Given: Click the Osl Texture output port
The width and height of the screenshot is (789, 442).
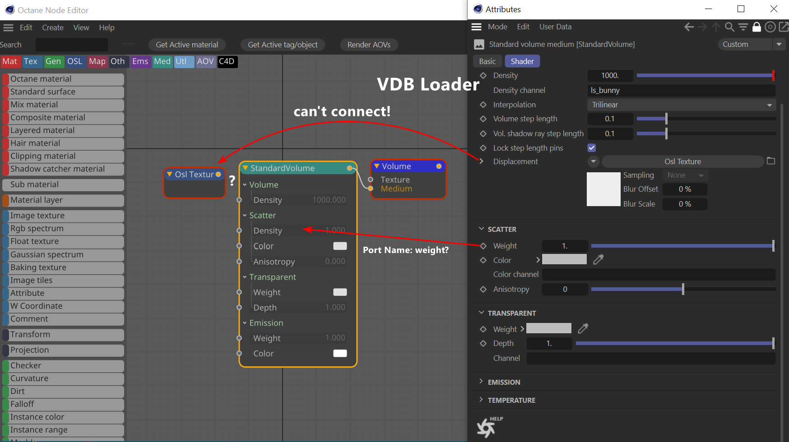Looking at the screenshot, I should [218, 174].
